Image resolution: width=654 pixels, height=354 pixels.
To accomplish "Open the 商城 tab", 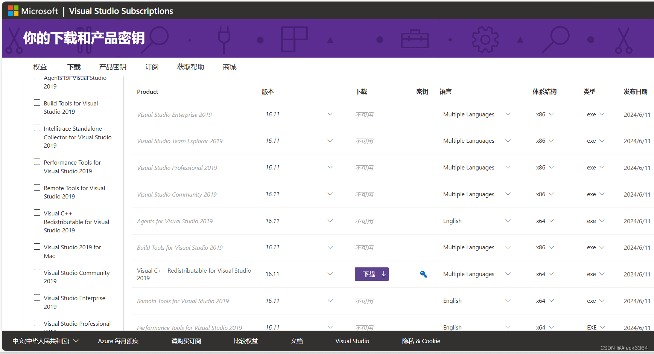I will point(230,67).
